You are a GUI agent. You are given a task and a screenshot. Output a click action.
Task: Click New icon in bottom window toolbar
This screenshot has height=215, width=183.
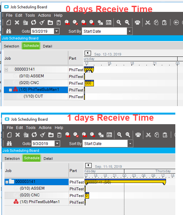pos(9,135)
